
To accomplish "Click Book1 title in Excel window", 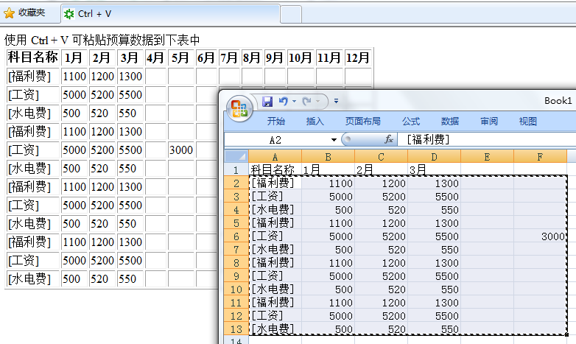I will pos(558,101).
